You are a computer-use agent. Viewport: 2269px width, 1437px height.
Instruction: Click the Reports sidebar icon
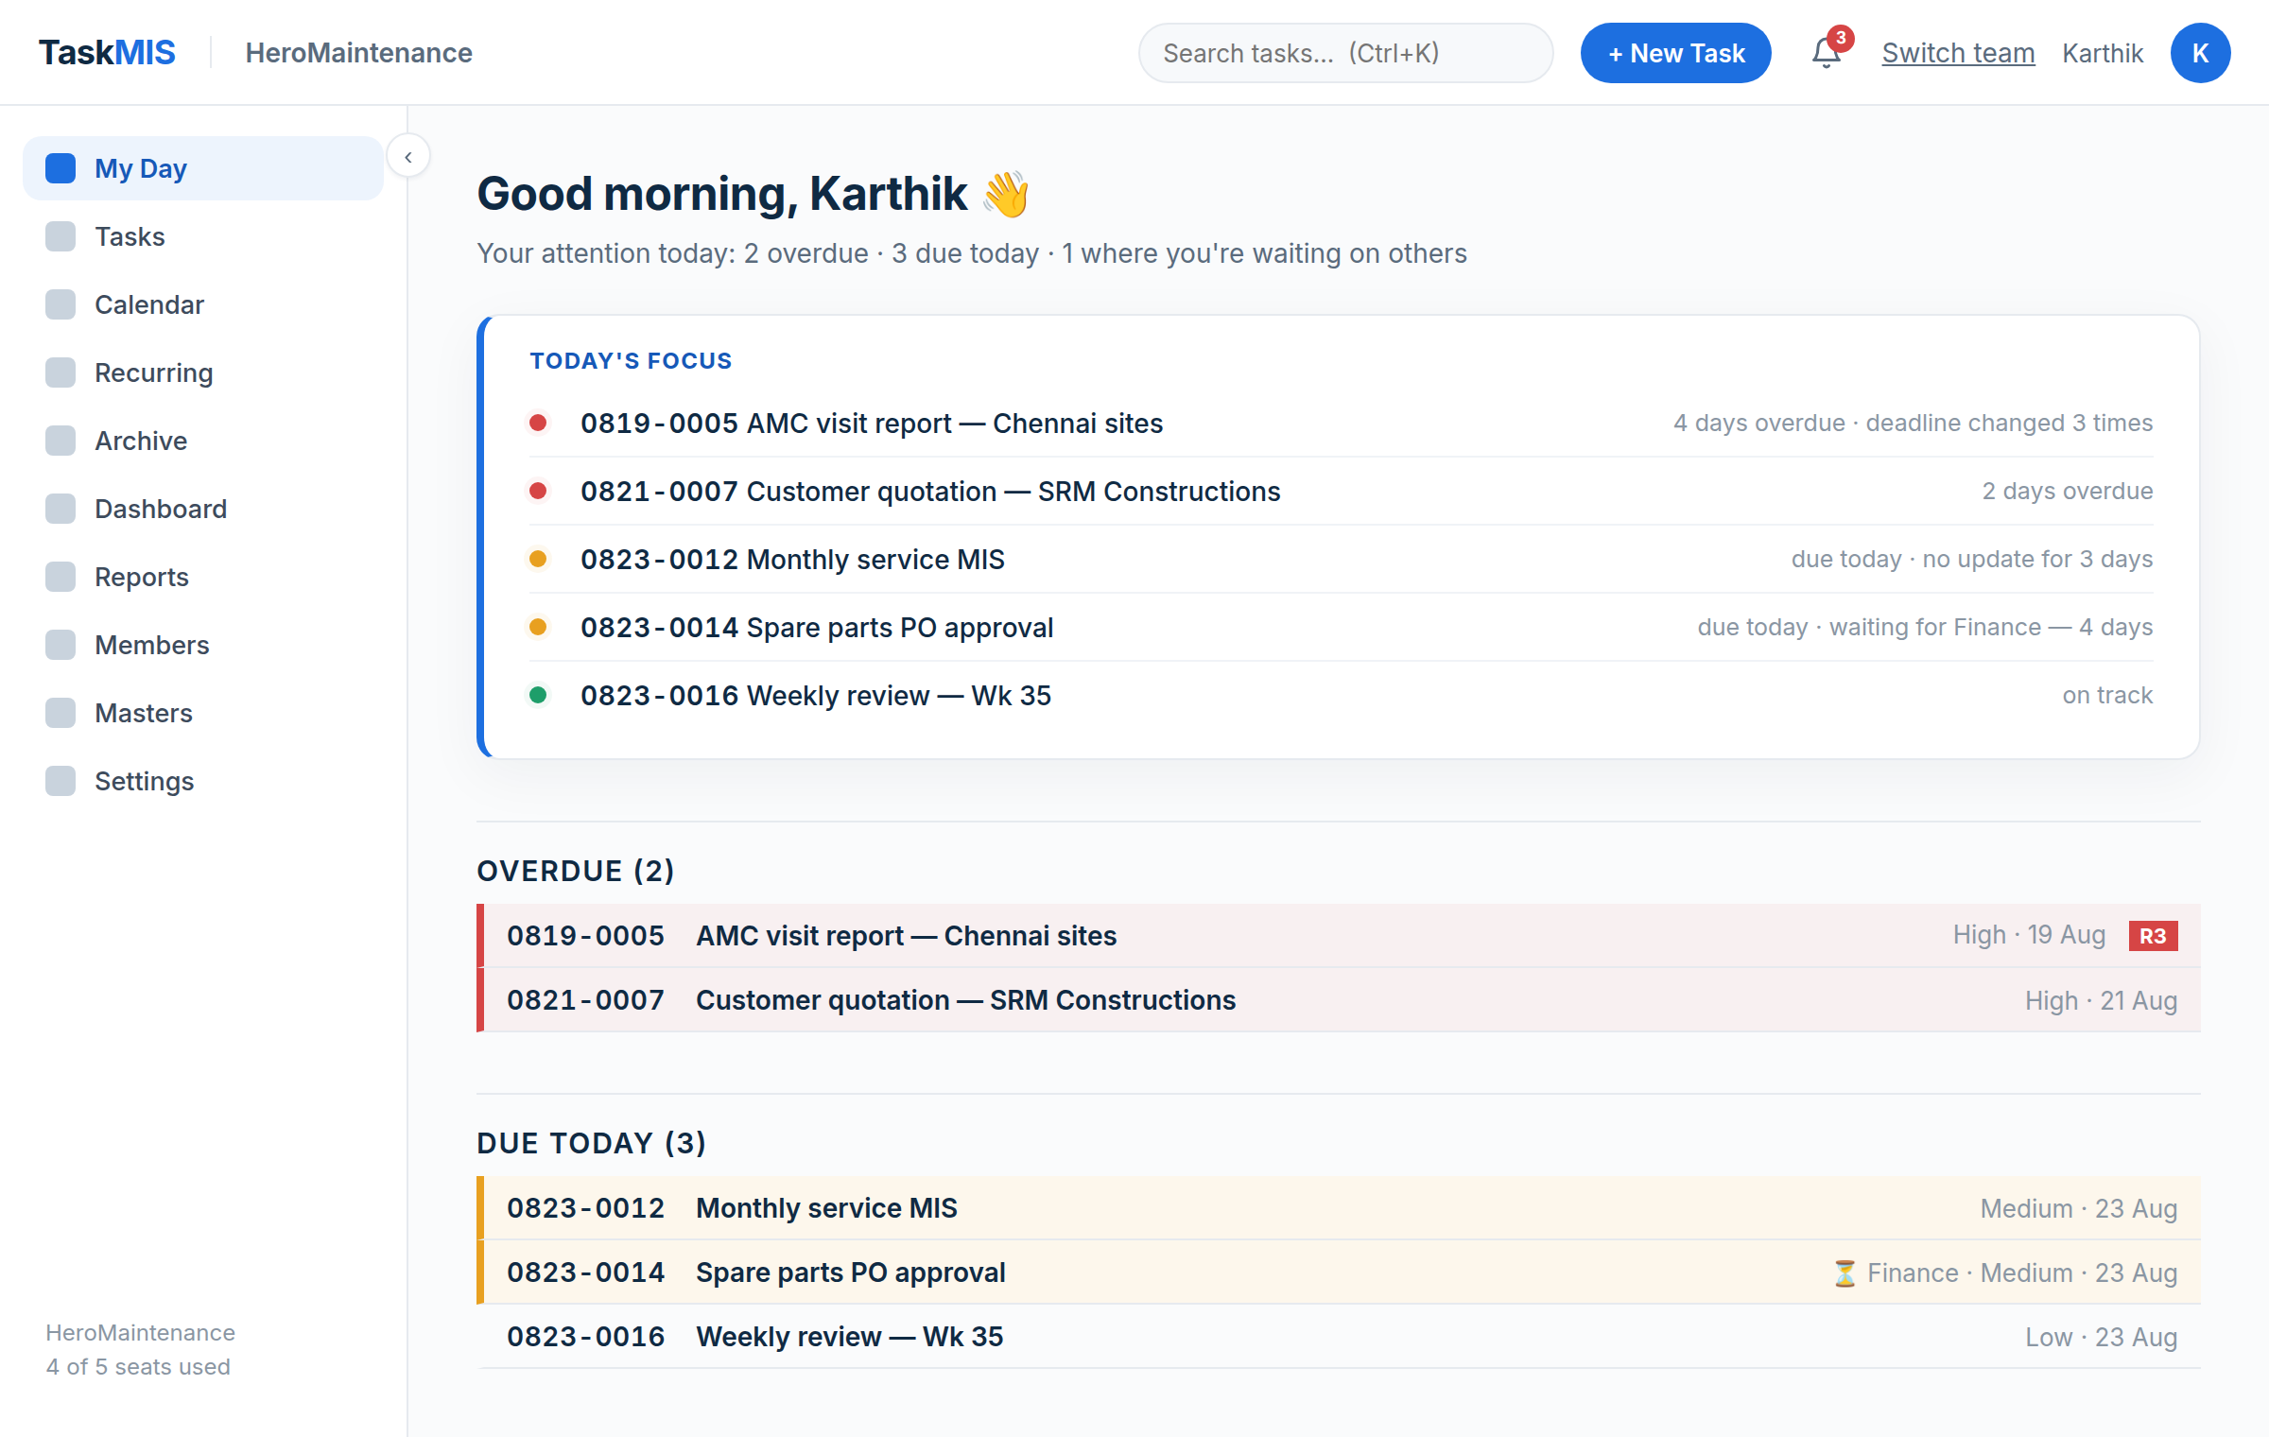(61, 577)
